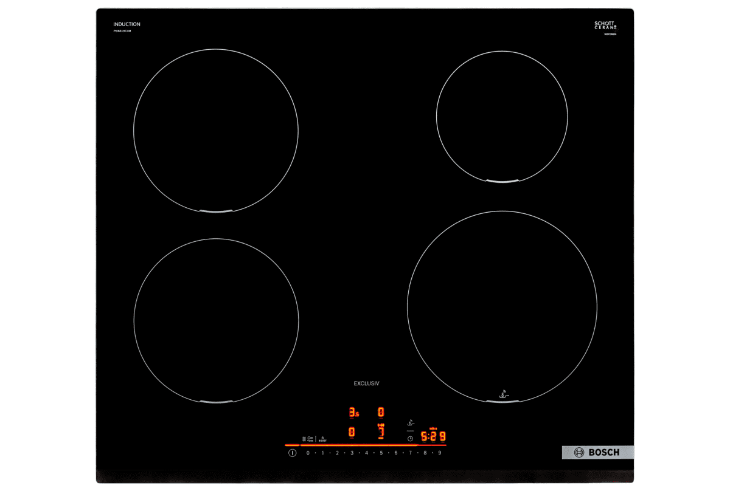Select the rear-right zone's 0 display
This screenshot has height=491, width=730.
[381, 413]
